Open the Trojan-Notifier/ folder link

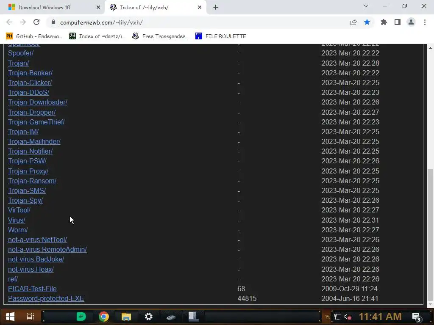(x=30, y=151)
